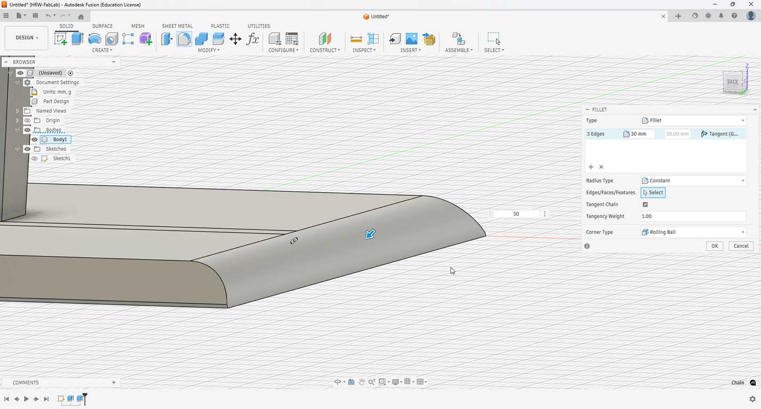Open Display Settings in navigation bar
Screen dimensions: 761x409
tap(396, 382)
